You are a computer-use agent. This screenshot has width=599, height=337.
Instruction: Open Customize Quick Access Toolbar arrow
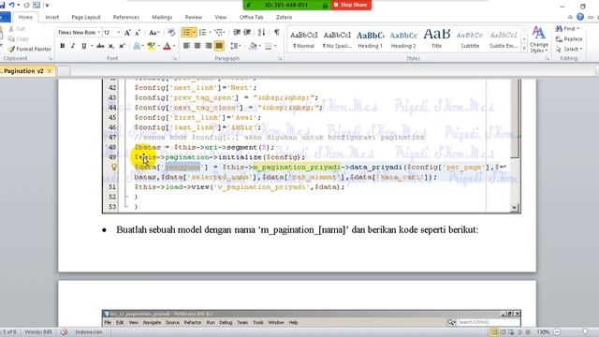point(47,5)
